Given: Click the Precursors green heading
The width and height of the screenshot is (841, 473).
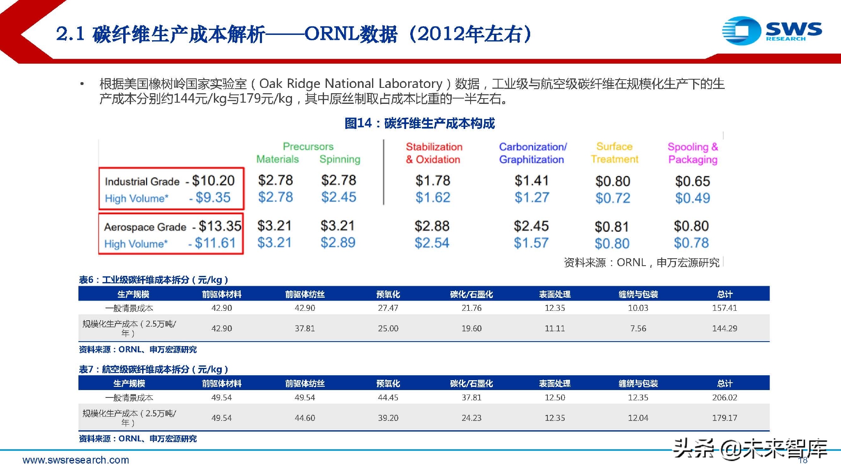Looking at the screenshot, I should point(308,147).
